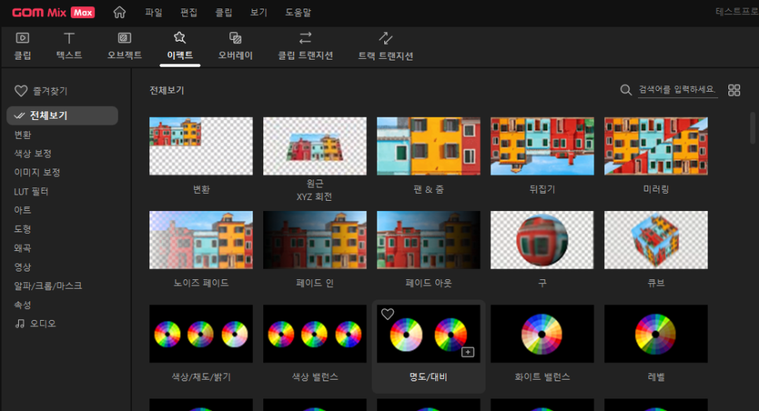This screenshot has width=759, height=411.
Task: Select the 이미지 보정 category
Action: tap(37, 173)
